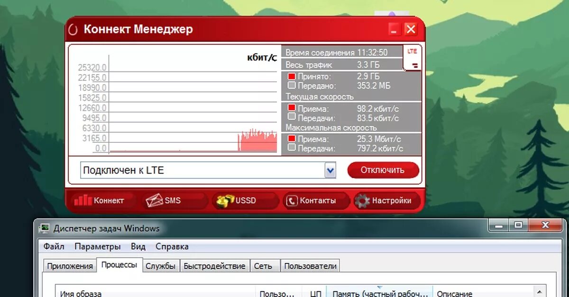Expand the connection profile dropdown arrow

click(330, 170)
